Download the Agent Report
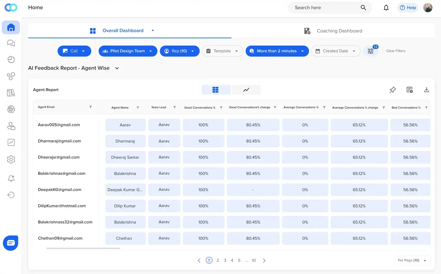The width and height of the screenshot is (441, 274). click(427, 90)
